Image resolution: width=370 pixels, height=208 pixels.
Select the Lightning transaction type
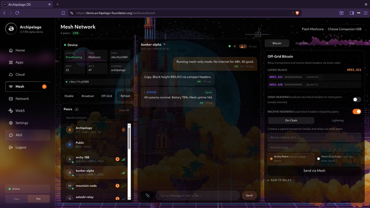[x=338, y=120]
